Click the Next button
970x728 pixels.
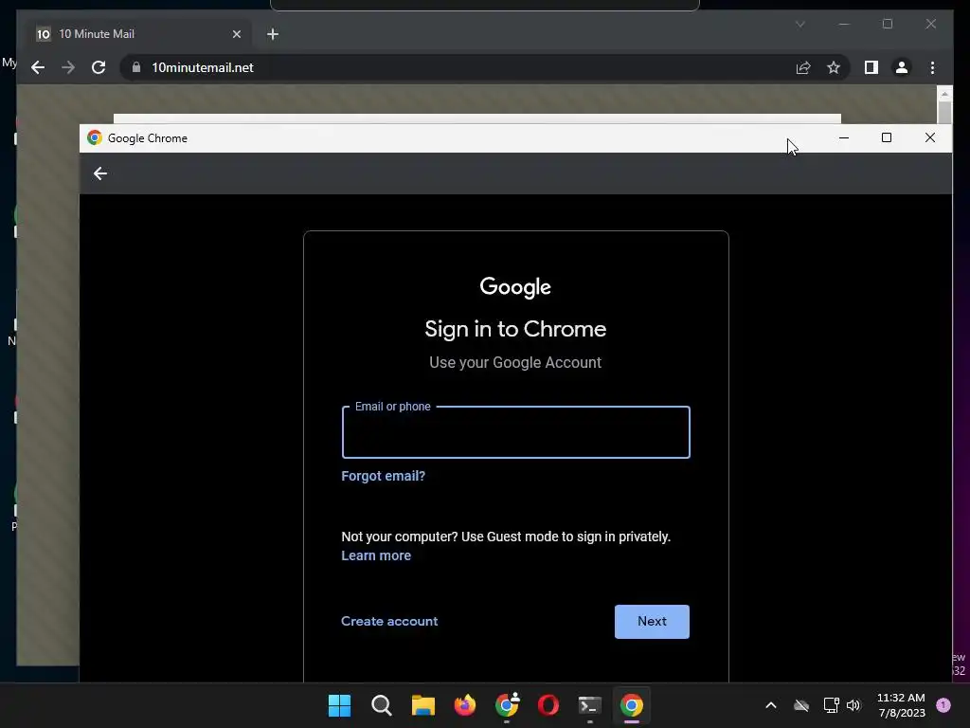652,622
